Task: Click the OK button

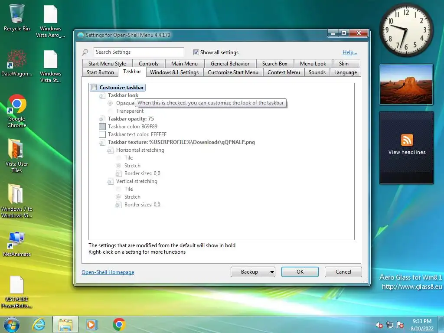Action: coord(300,272)
